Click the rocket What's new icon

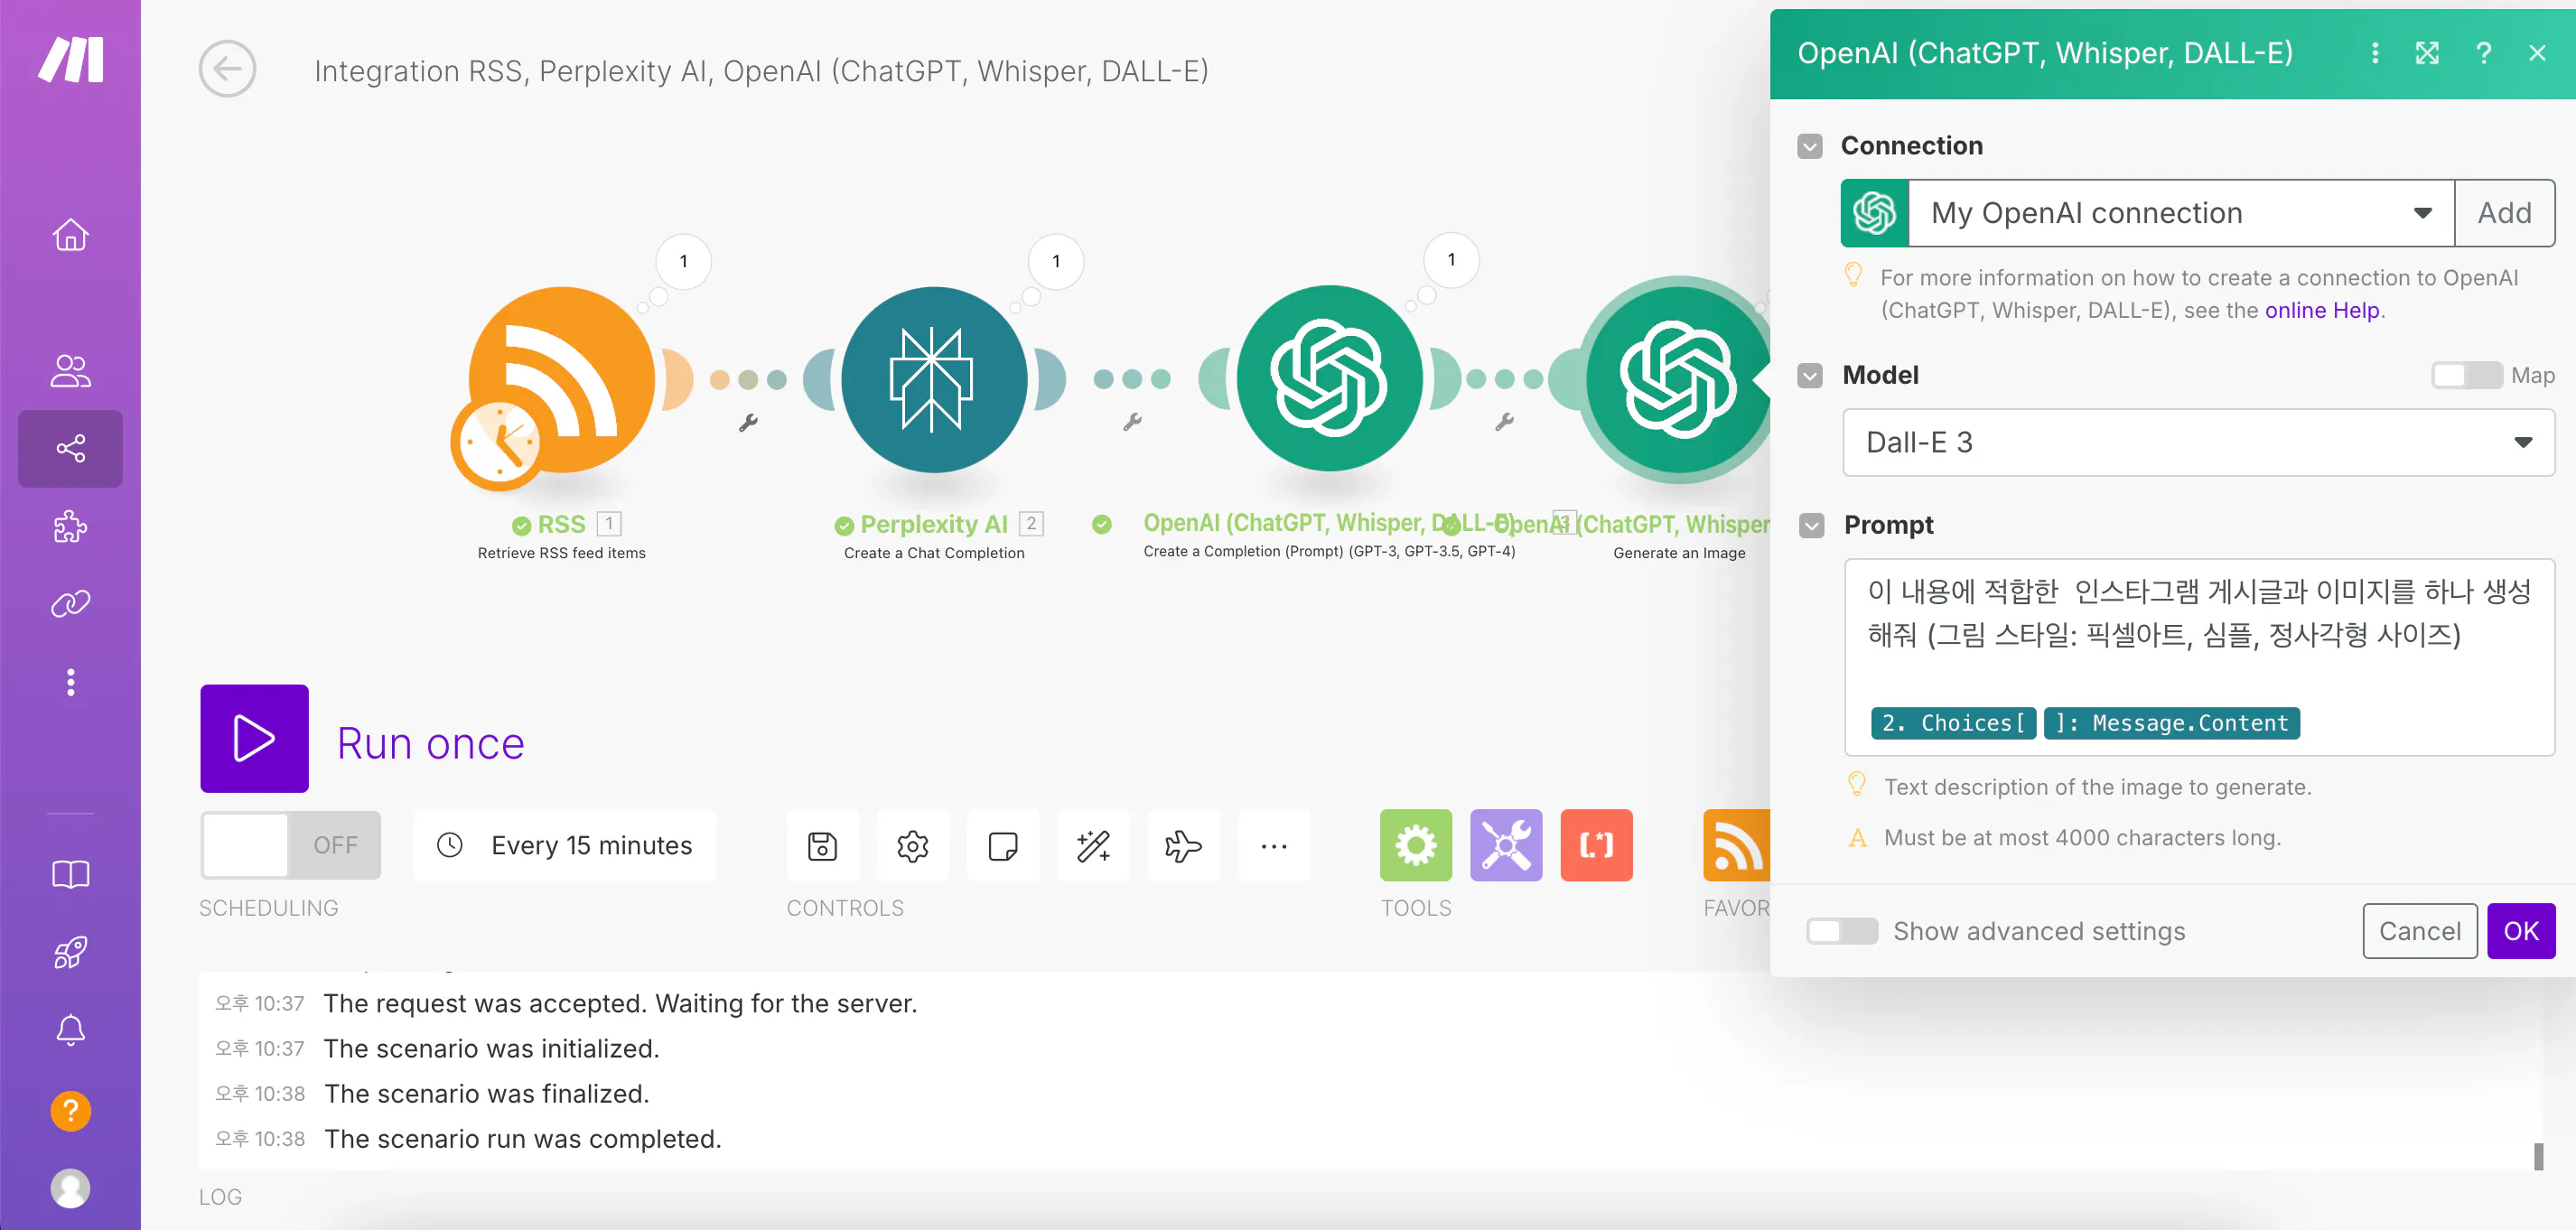coord(70,953)
